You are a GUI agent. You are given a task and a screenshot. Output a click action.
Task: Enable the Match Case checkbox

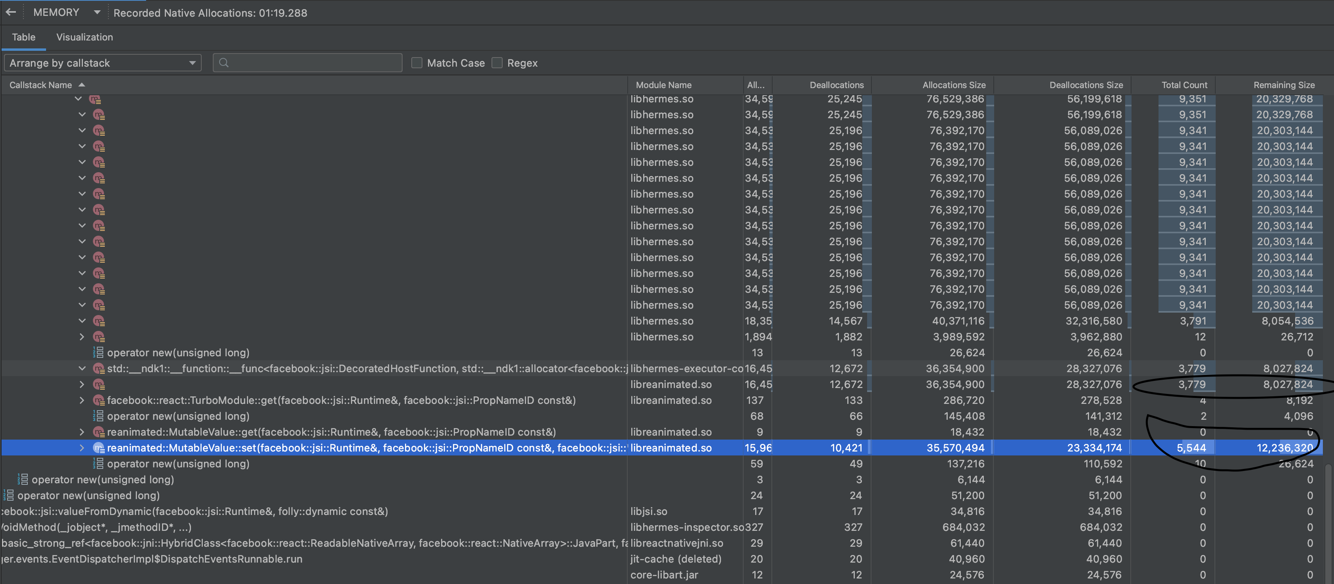click(x=416, y=63)
